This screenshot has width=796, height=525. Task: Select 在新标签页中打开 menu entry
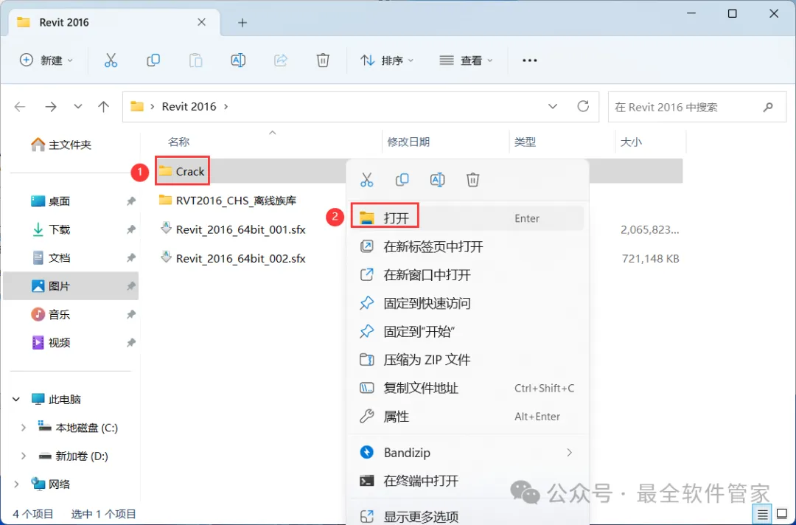tap(467, 247)
